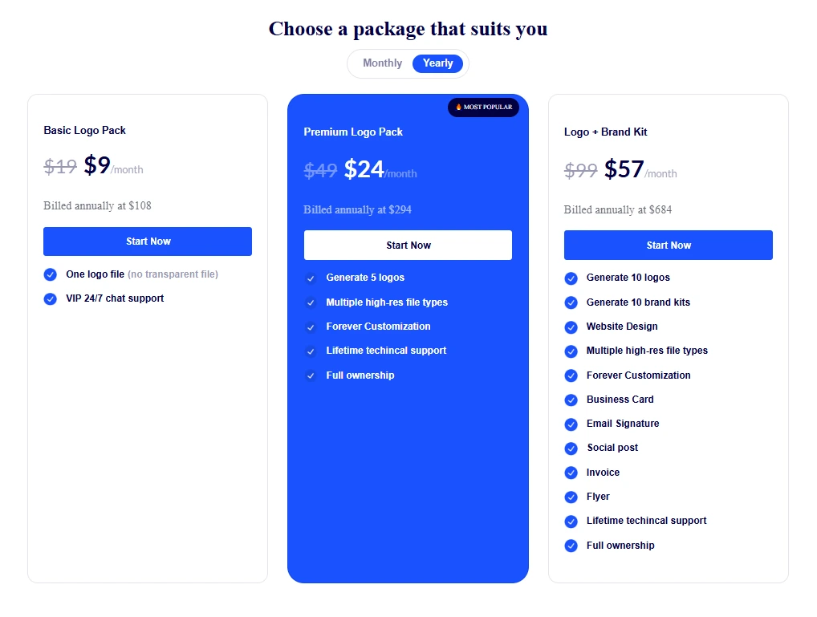Click the Premium Logo Pack title
This screenshot has width=817, height=617.
click(x=353, y=132)
